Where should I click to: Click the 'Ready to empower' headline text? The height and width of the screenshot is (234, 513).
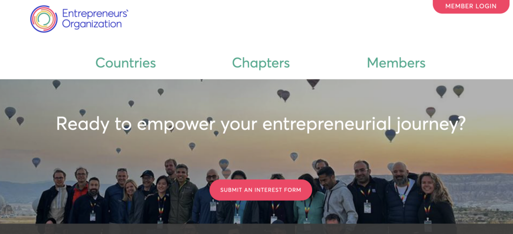pyautogui.click(x=261, y=123)
